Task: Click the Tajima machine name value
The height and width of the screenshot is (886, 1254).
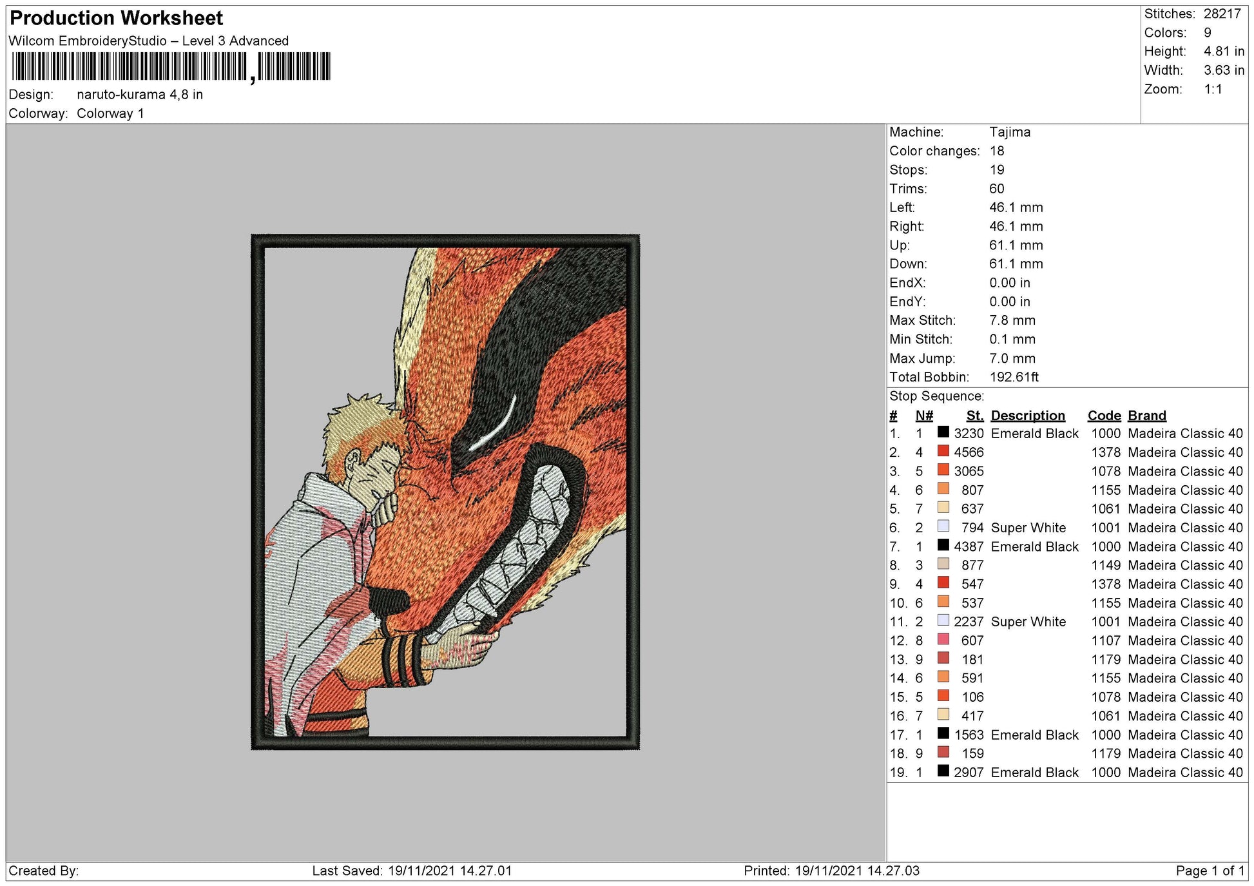Action: (x=1008, y=132)
